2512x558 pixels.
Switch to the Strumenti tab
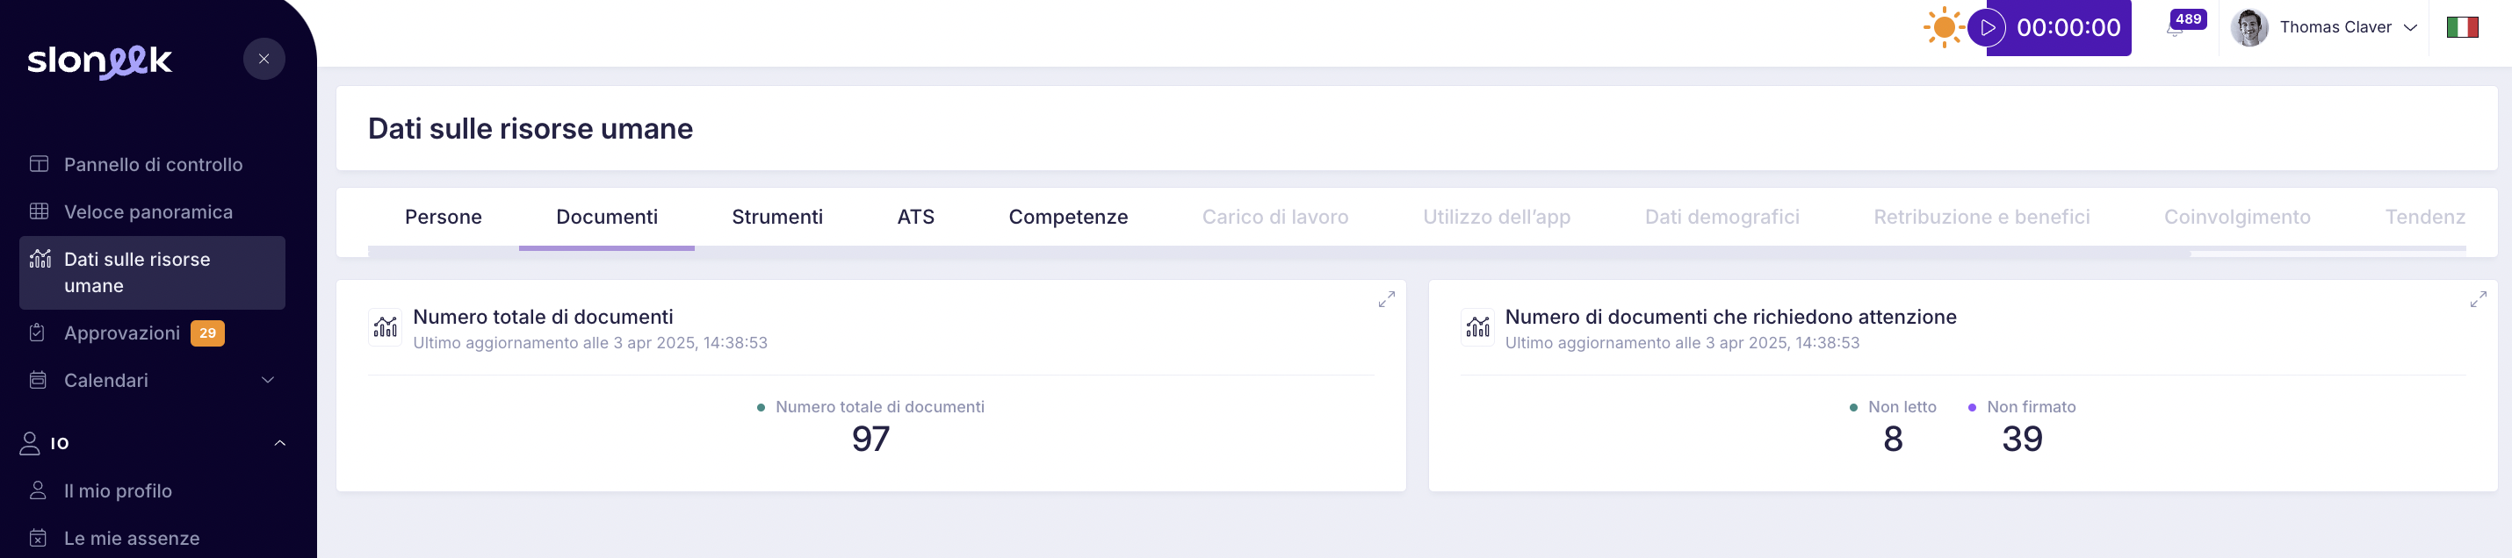pos(777,218)
